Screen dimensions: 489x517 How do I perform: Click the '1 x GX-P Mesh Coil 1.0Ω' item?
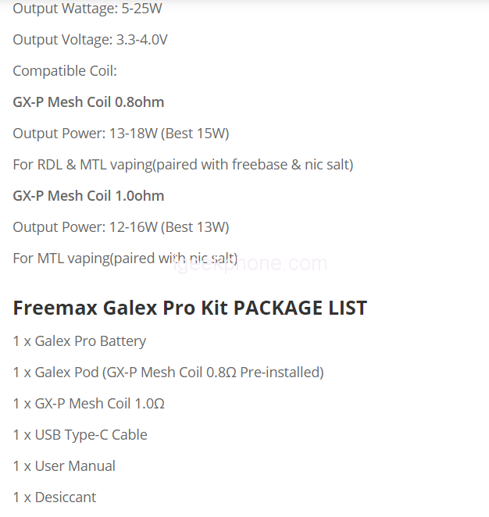[x=89, y=404]
